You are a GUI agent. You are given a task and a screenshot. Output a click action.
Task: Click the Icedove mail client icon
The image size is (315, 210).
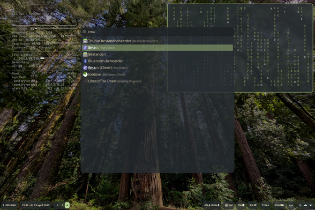(x=85, y=74)
